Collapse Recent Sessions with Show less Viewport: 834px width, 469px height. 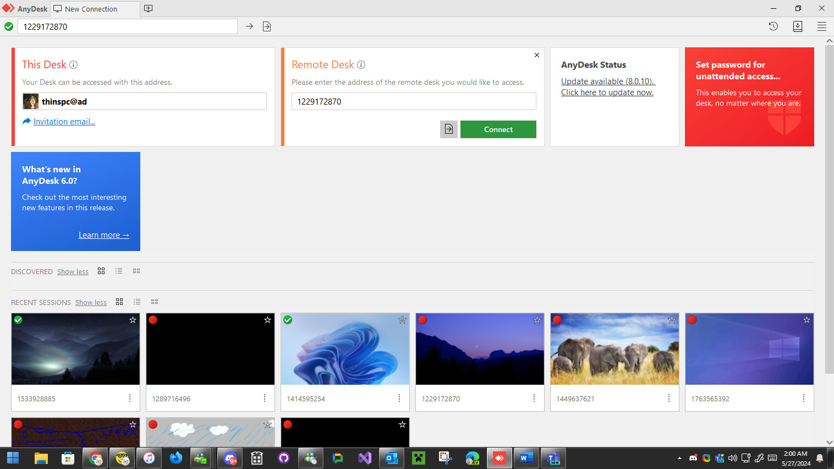(x=91, y=302)
